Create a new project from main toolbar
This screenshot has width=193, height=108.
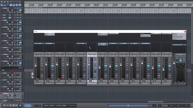tap(2, 2)
